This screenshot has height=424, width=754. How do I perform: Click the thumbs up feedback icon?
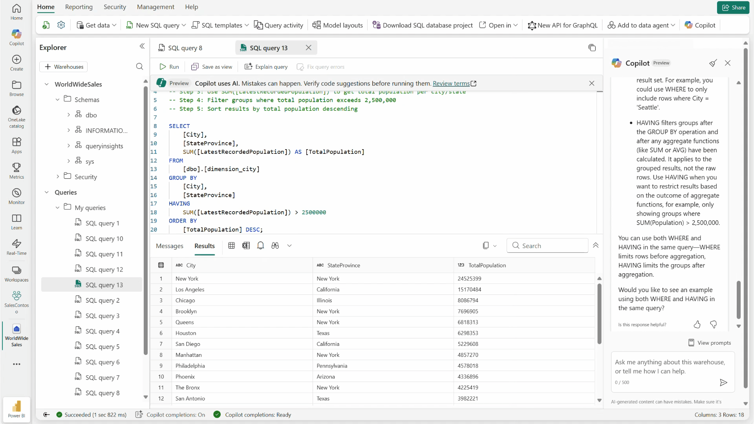coord(697,324)
